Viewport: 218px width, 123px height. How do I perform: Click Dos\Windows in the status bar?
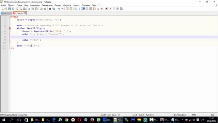180,115
